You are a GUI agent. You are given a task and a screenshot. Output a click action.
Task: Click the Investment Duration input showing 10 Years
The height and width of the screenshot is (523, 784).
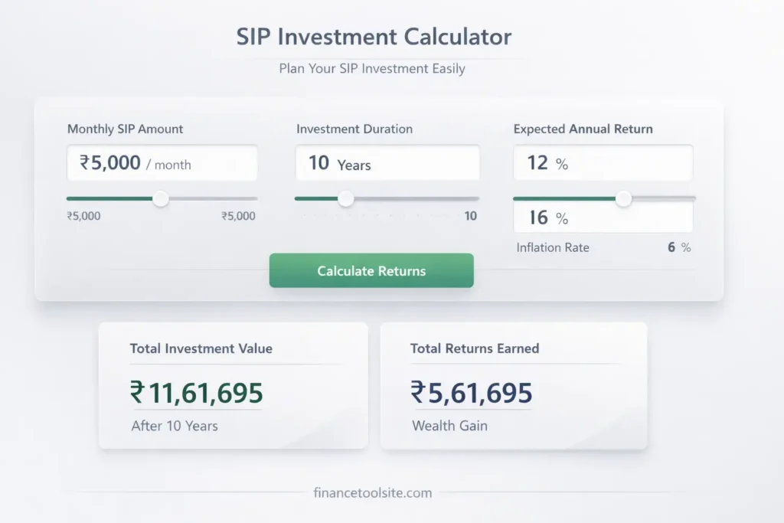[x=387, y=162]
